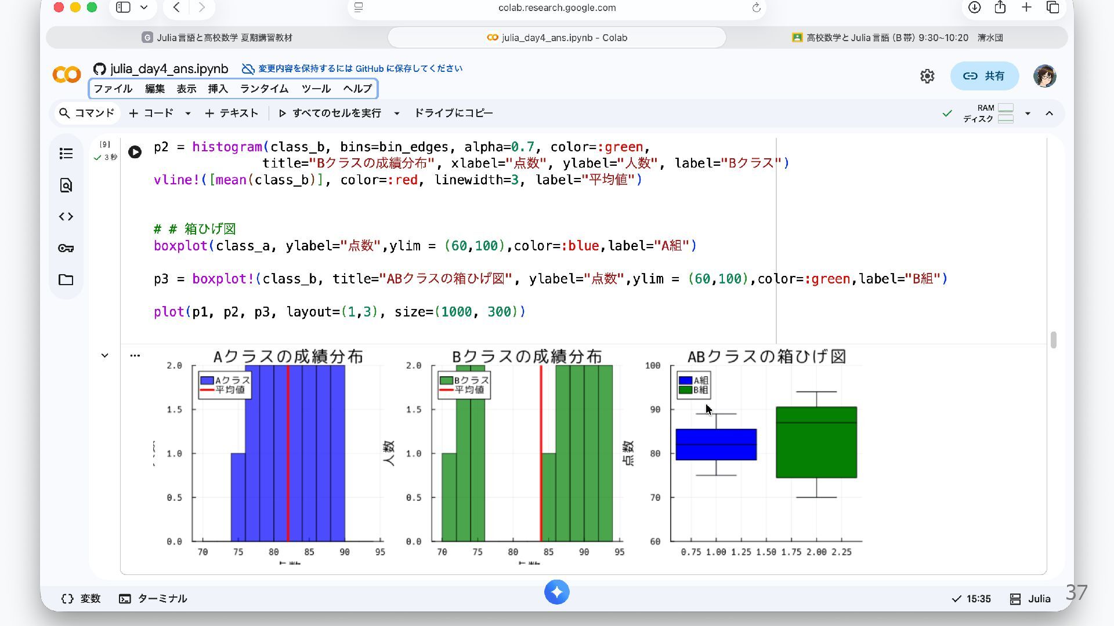Screen dimensions: 1114x626
Task: Toggle the ターミナル panel
Action: (x=153, y=599)
